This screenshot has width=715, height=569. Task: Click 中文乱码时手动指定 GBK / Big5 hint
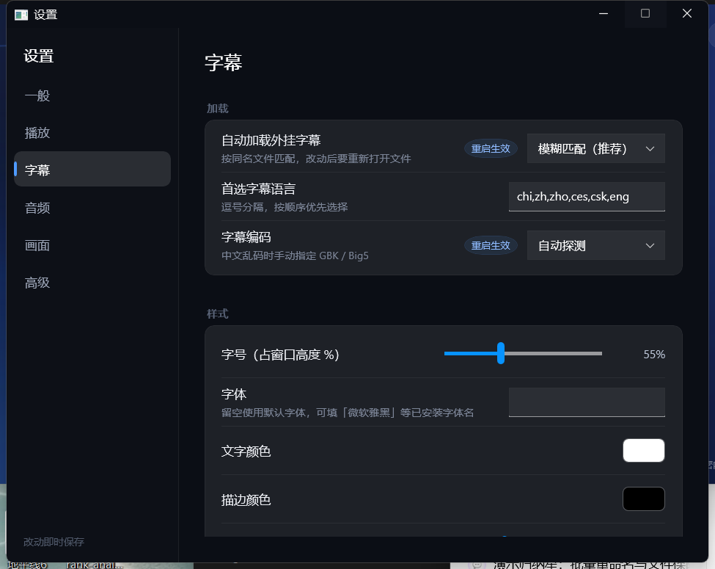click(295, 255)
